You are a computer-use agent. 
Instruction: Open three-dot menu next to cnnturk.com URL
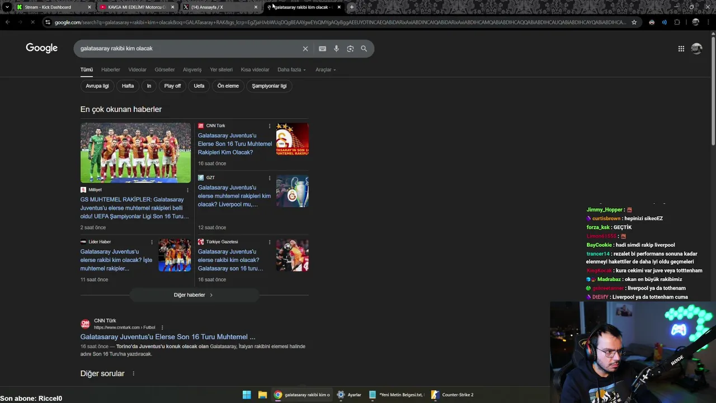(162, 327)
